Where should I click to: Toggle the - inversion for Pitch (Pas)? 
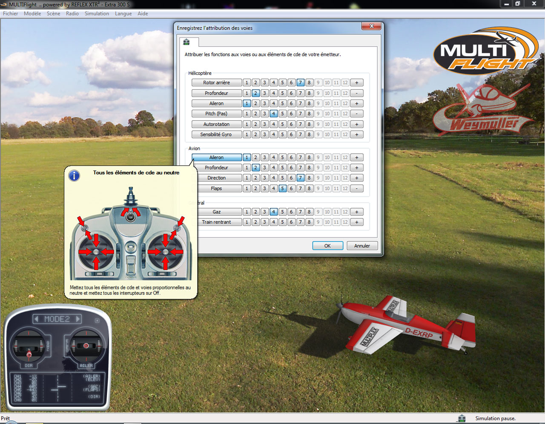[357, 113]
